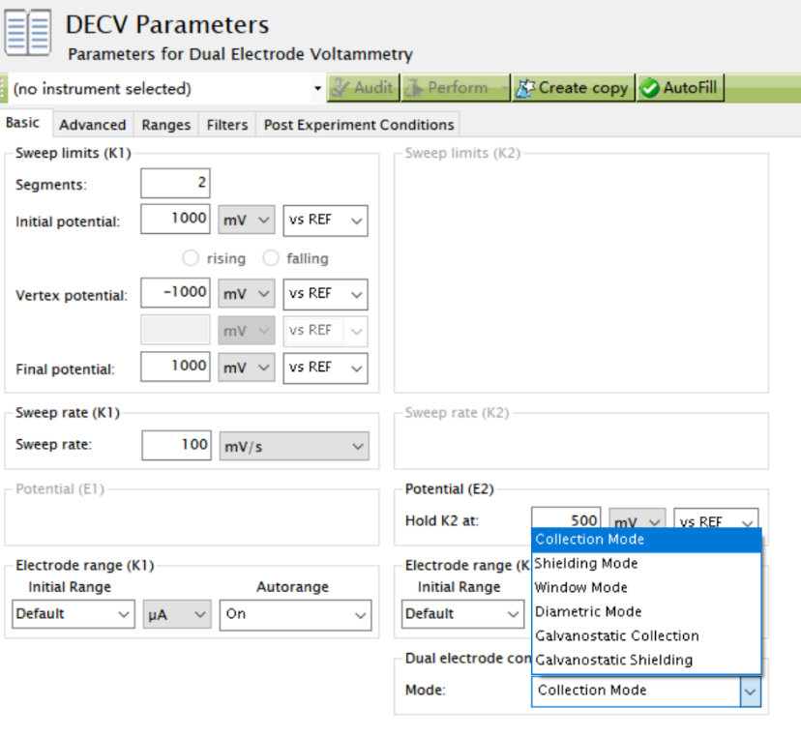Select the falling radio button

click(271, 258)
